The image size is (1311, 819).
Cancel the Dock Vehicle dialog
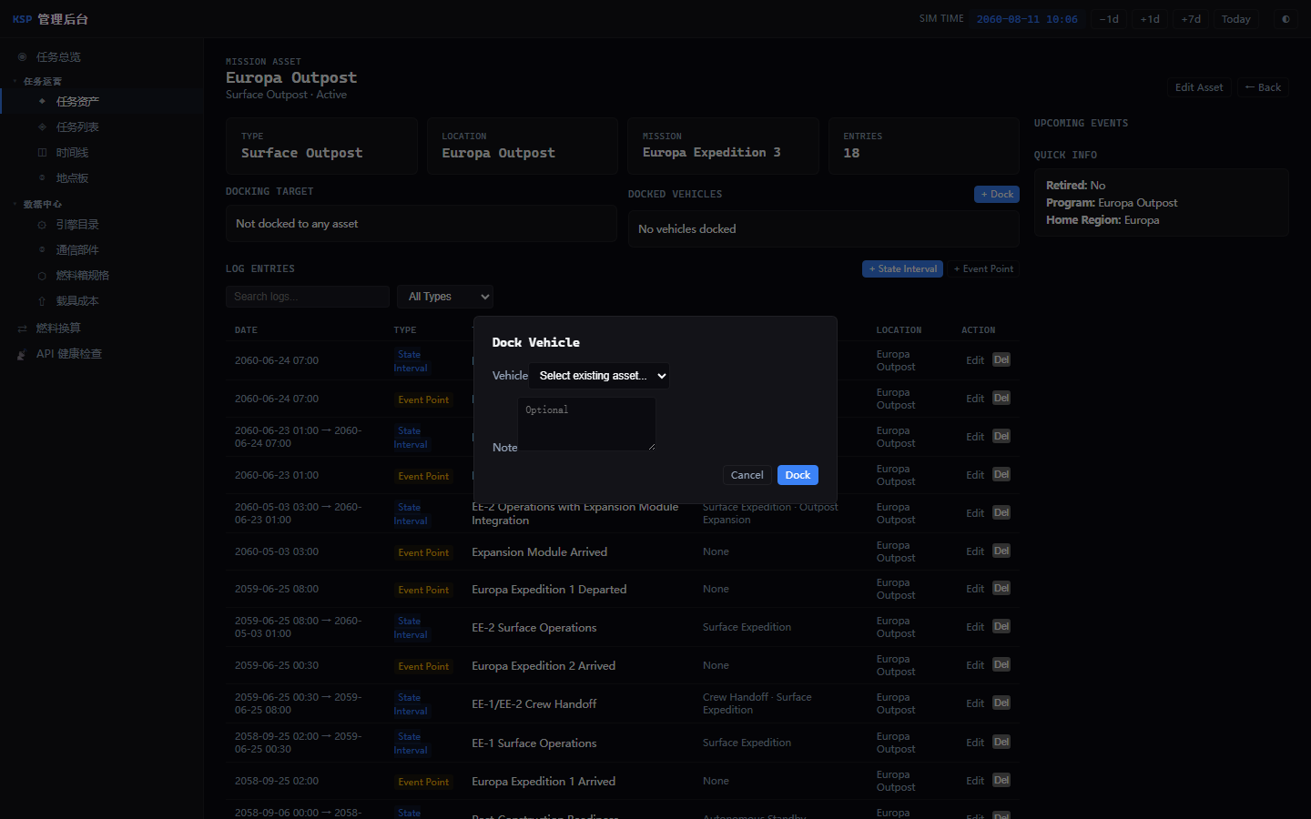747,475
